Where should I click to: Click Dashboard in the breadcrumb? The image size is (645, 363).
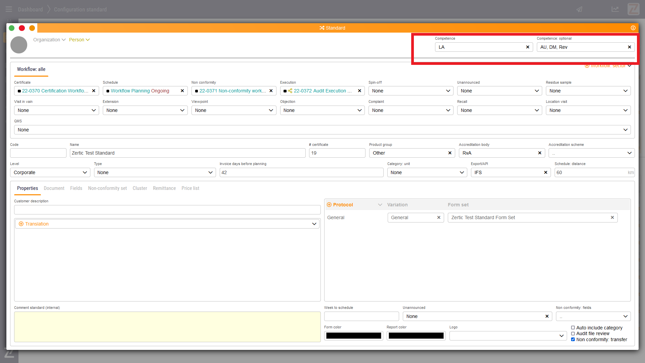point(30,9)
